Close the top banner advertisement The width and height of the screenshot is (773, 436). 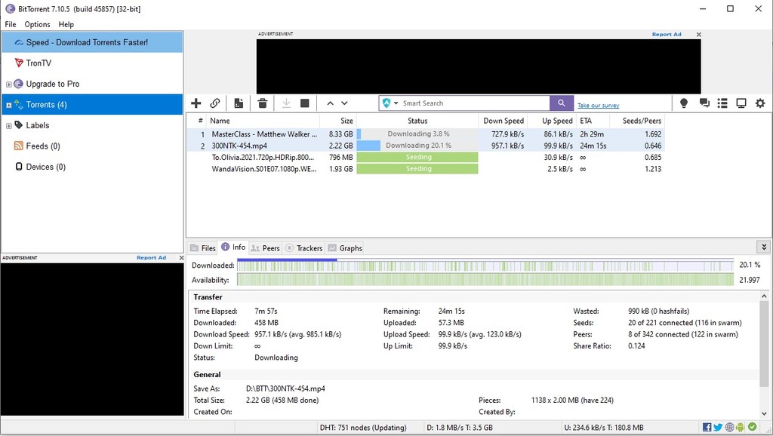click(x=698, y=35)
